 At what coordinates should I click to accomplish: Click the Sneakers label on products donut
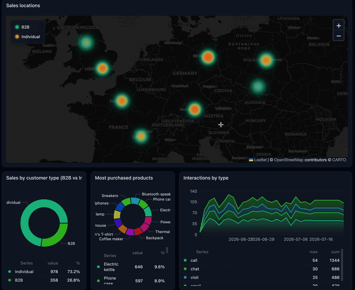click(x=110, y=196)
